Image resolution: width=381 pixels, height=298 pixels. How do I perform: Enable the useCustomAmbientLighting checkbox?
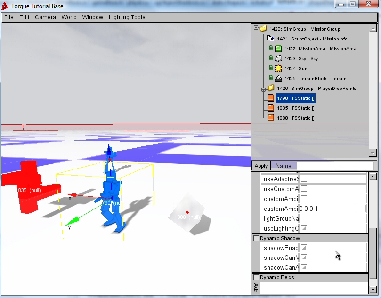tap(304, 189)
